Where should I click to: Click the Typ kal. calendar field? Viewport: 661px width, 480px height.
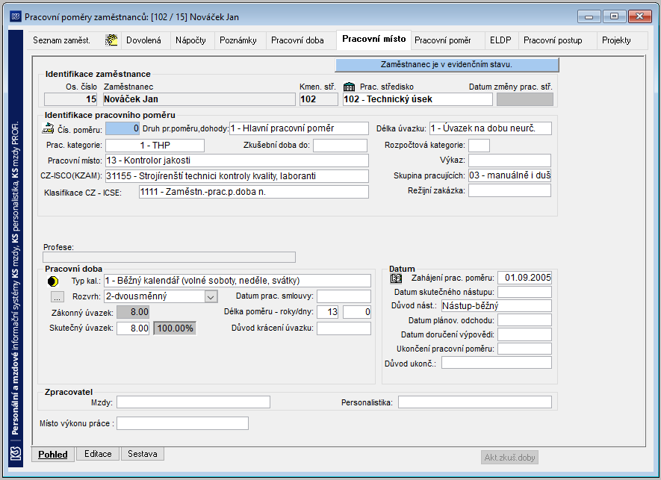point(238,281)
